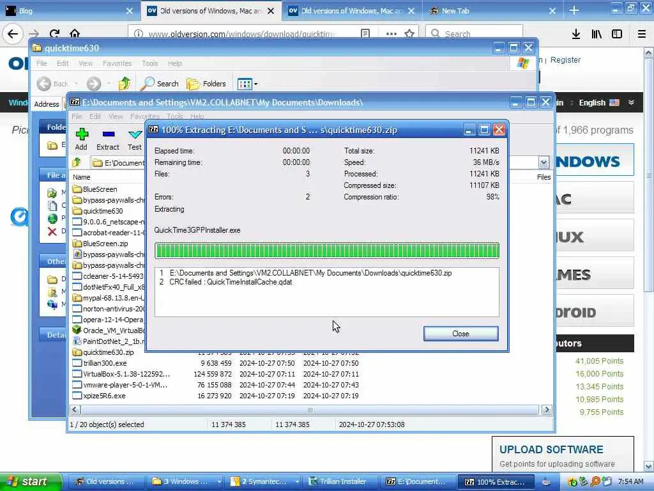
Task: Click the Firefox search input box
Action: pos(474,34)
